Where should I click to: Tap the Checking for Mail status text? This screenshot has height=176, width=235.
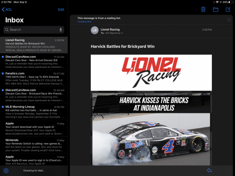(34, 170)
